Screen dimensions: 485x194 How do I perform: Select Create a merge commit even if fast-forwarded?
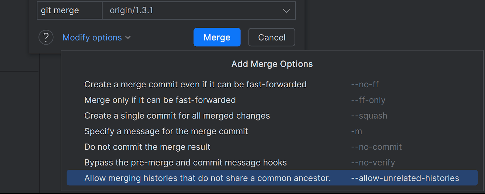coord(272,84)
